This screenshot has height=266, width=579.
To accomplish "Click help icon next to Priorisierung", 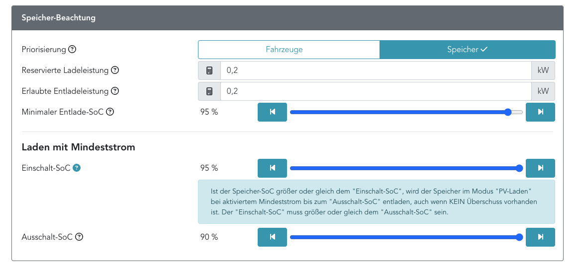I will 72,50.
